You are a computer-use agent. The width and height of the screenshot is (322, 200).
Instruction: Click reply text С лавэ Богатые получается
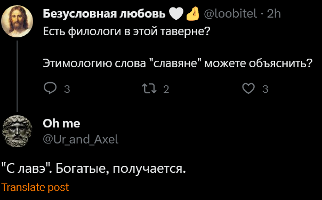(x=94, y=169)
